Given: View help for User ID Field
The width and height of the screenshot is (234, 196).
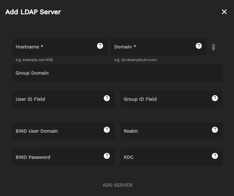Looking at the screenshot, I should 107,98.
